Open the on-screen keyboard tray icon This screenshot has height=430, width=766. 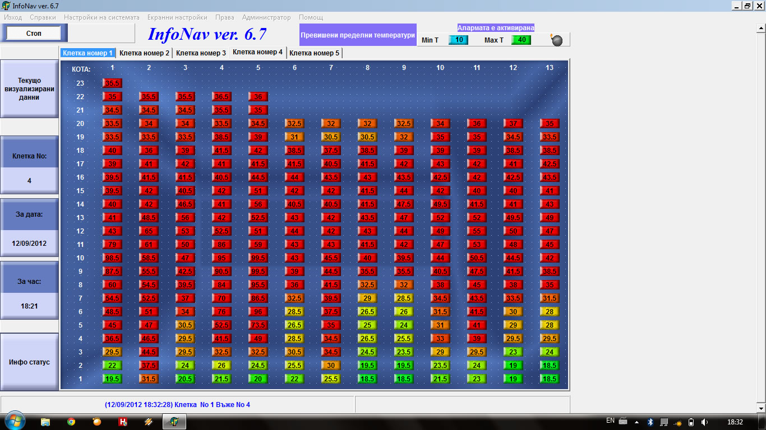623,420
